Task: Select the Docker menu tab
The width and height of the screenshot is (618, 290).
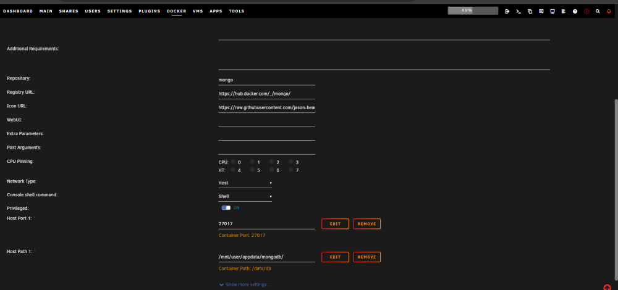Action: point(177,11)
